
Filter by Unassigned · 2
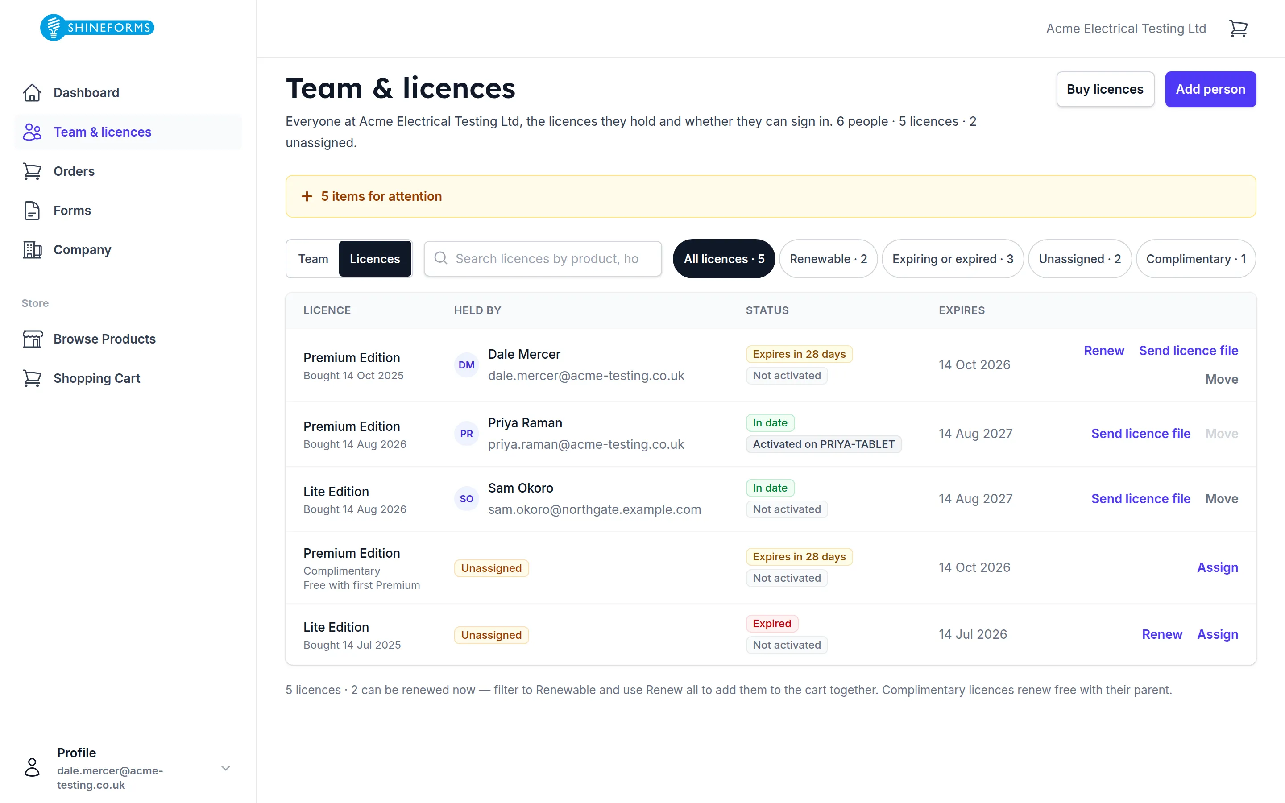pyautogui.click(x=1079, y=259)
